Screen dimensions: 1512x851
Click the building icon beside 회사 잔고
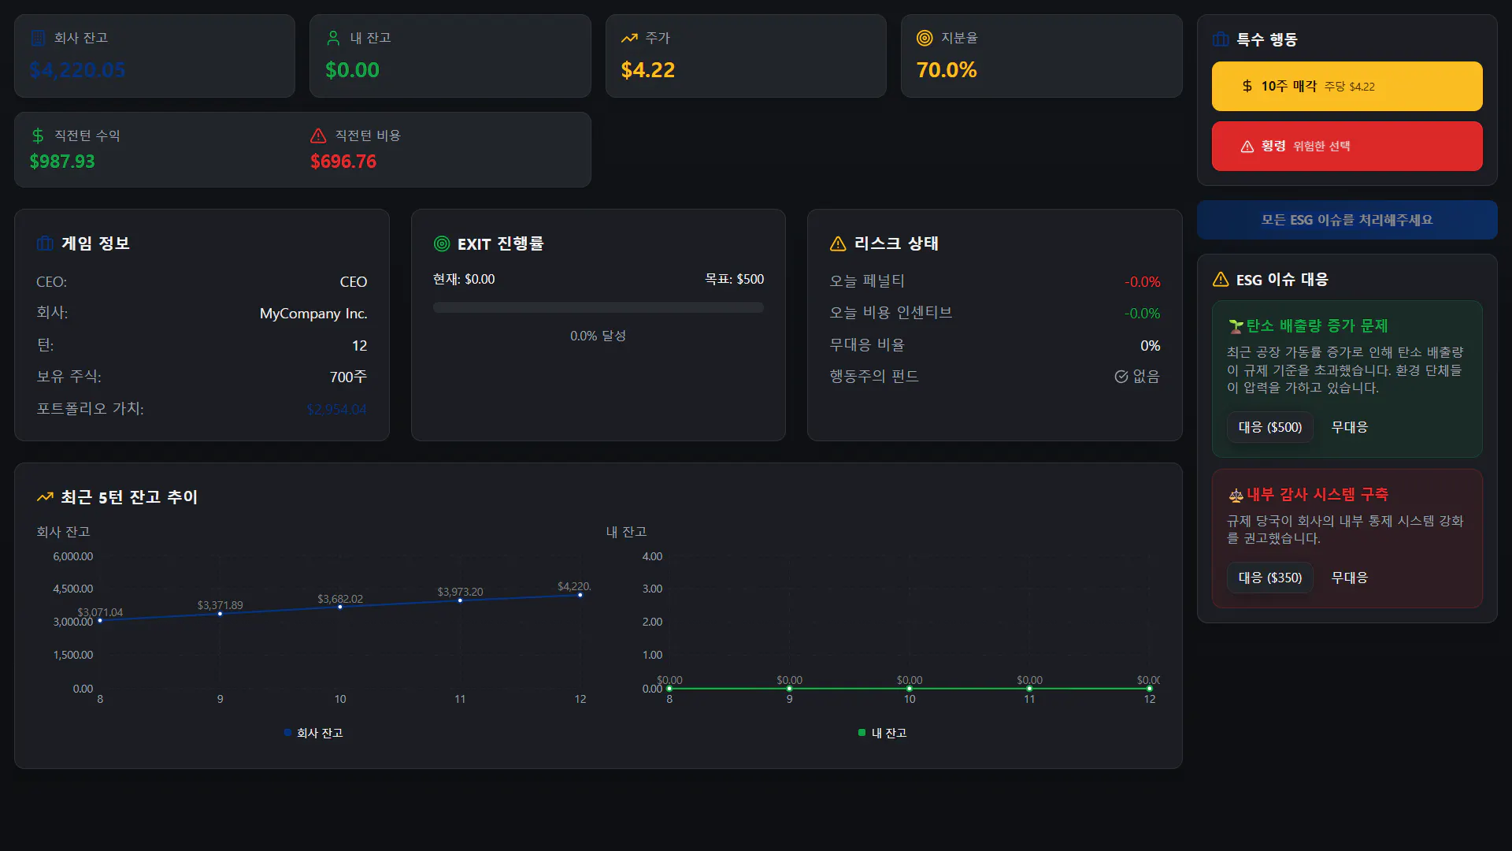tap(38, 38)
